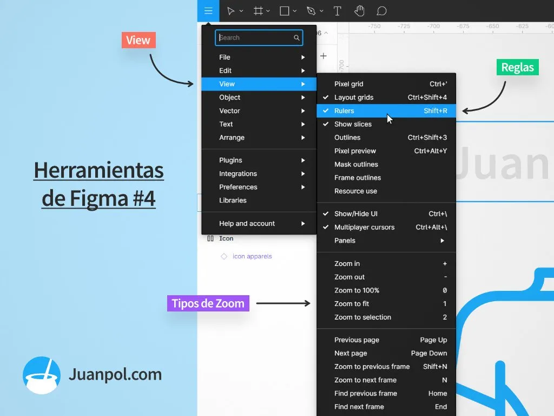
Task: Choose Zoom in
Action: pos(386,264)
